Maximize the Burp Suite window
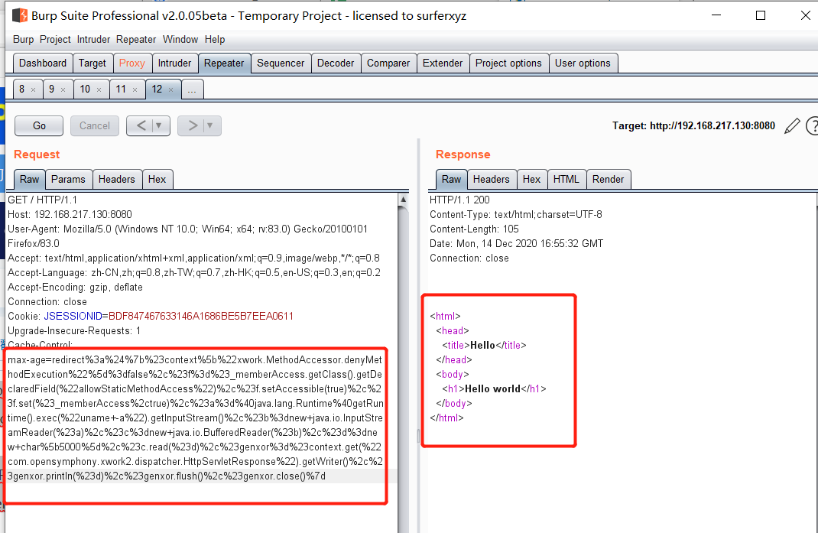 tap(761, 15)
